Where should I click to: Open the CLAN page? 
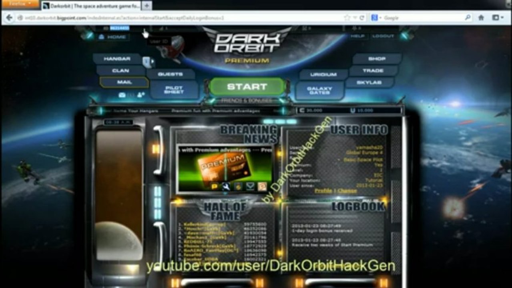tap(120, 70)
